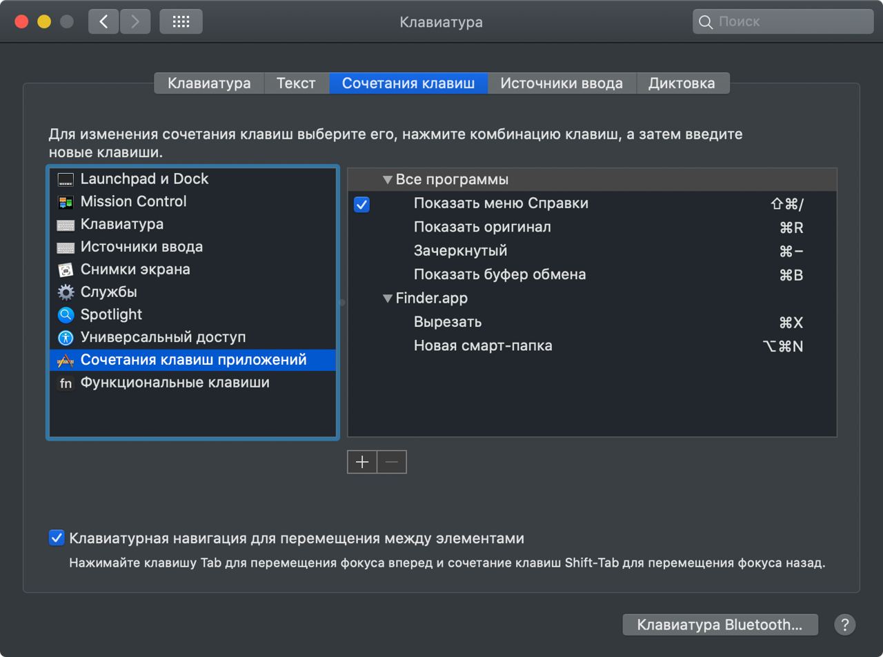Add a shortcut with the plus button

(362, 462)
